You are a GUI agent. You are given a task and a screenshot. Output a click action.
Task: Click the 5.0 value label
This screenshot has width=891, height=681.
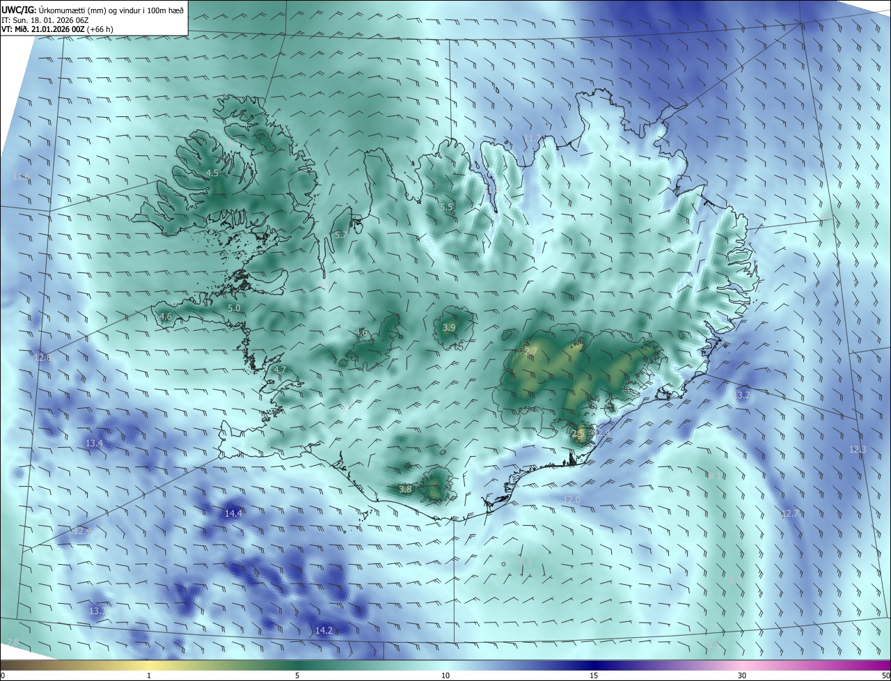(234, 308)
